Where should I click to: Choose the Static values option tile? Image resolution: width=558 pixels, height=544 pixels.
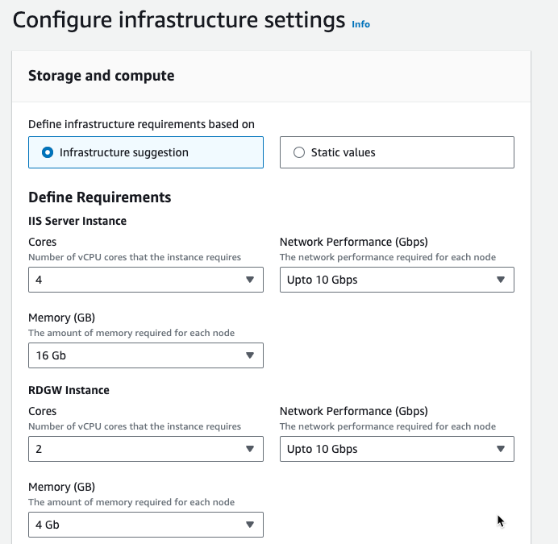tap(397, 152)
